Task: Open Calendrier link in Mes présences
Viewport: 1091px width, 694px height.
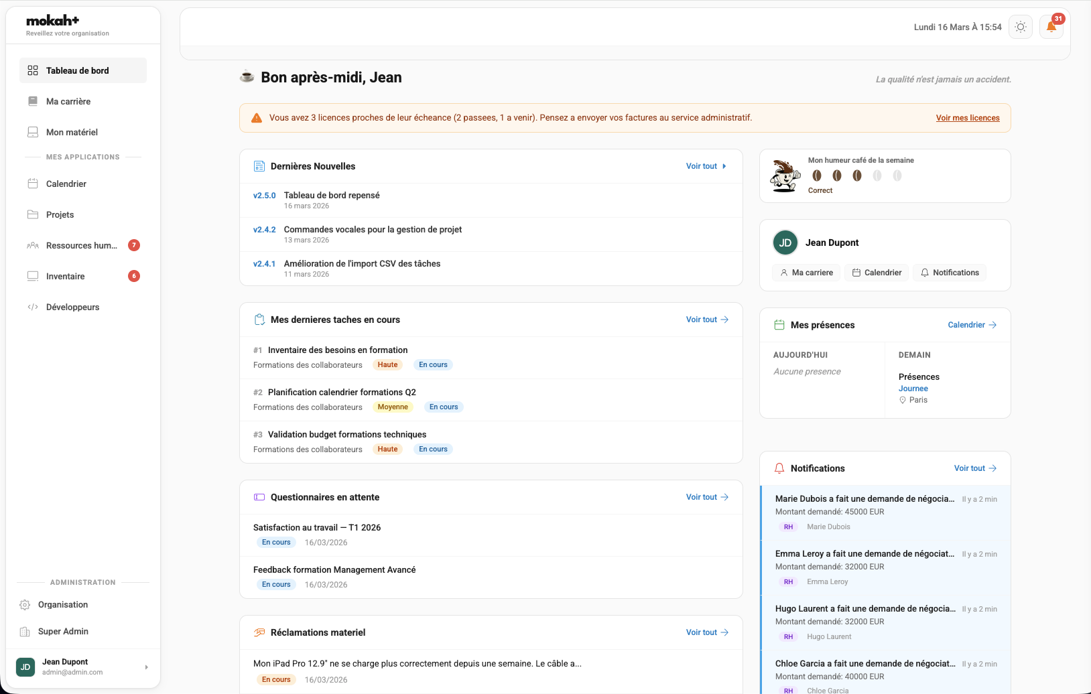Action: [x=972, y=325]
